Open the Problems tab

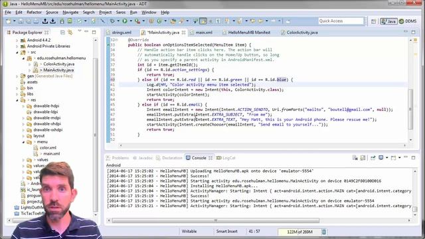(x=118, y=158)
